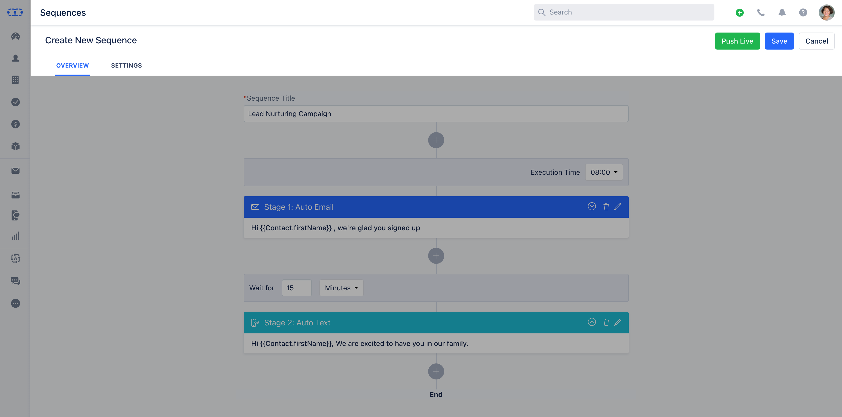Open the Execution Time 08:00 dropdown
The height and width of the screenshot is (417, 842).
[604, 172]
